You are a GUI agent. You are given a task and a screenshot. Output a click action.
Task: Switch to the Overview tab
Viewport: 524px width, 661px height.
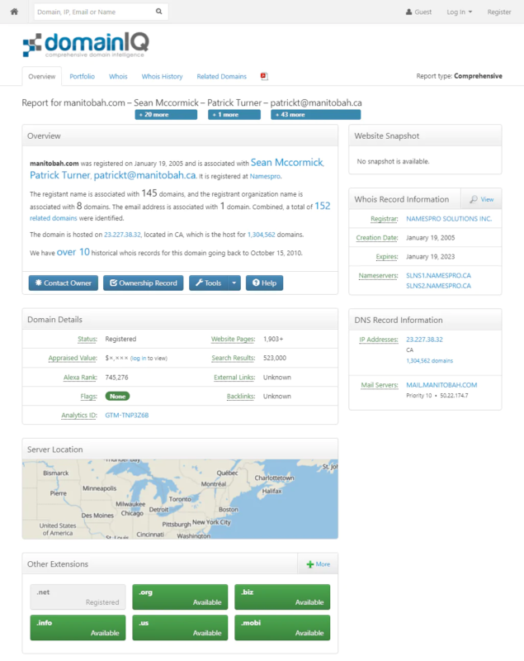(41, 76)
